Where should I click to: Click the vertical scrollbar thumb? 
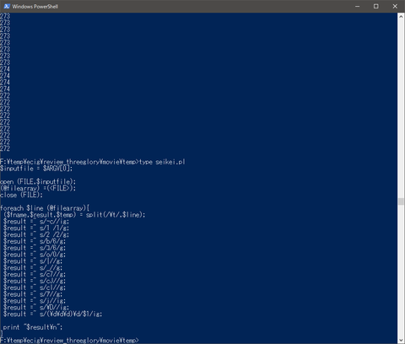click(401, 202)
